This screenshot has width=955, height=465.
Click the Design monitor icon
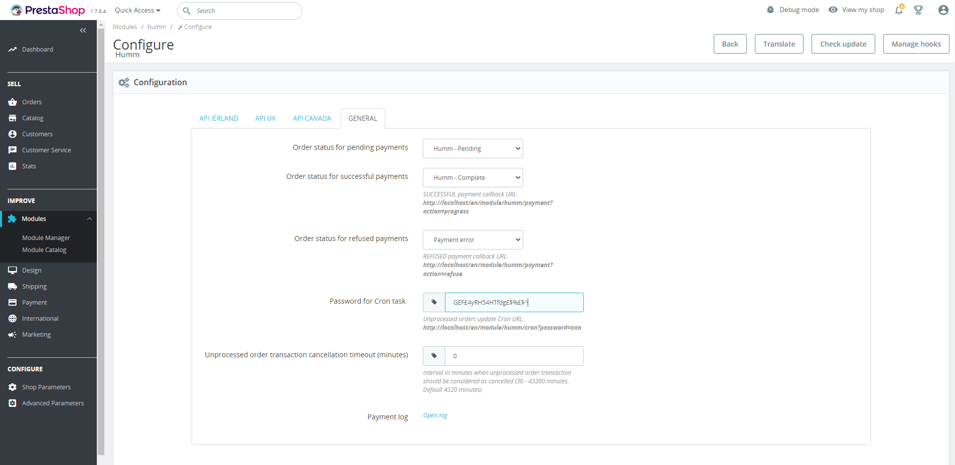click(x=13, y=271)
